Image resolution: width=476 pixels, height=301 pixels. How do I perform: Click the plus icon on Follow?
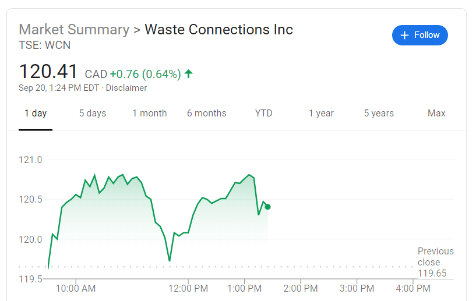(405, 36)
